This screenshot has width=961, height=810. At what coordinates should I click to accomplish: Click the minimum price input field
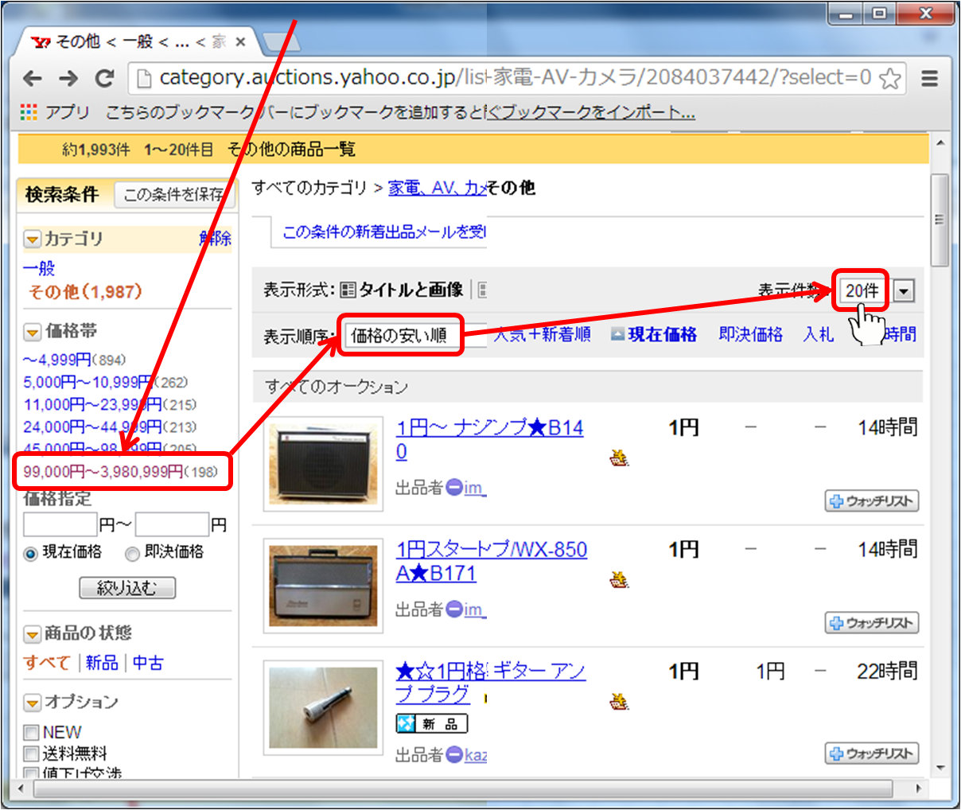click(x=60, y=525)
